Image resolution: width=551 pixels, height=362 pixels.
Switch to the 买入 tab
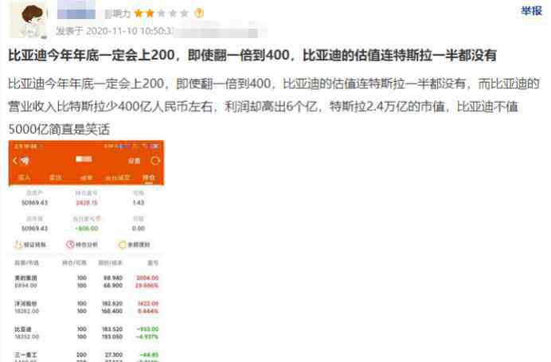coord(24,177)
